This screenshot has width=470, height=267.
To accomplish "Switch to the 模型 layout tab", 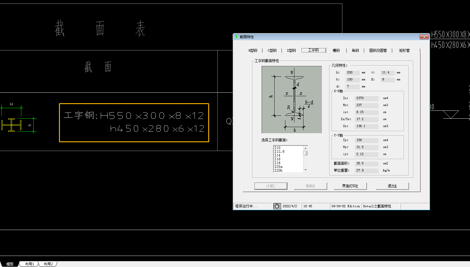I will (10, 264).
